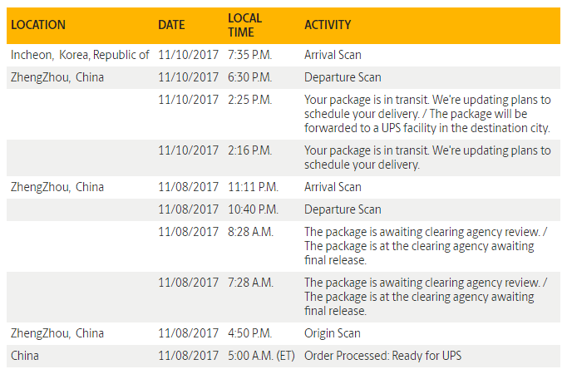Click the DATE column header
The width and height of the screenshot is (567, 379).
171,25
